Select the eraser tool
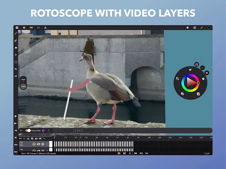226x169 pixels. pyautogui.click(x=16, y=40)
